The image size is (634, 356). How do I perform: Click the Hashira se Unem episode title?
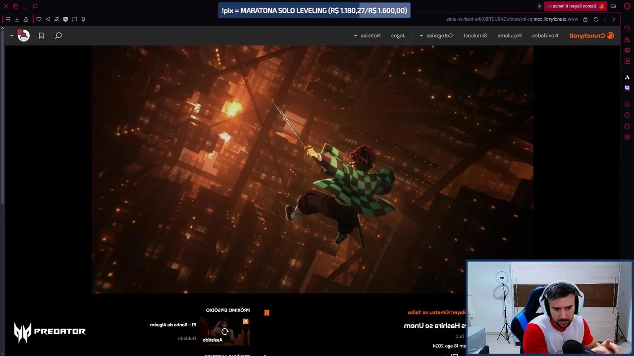click(x=435, y=325)
